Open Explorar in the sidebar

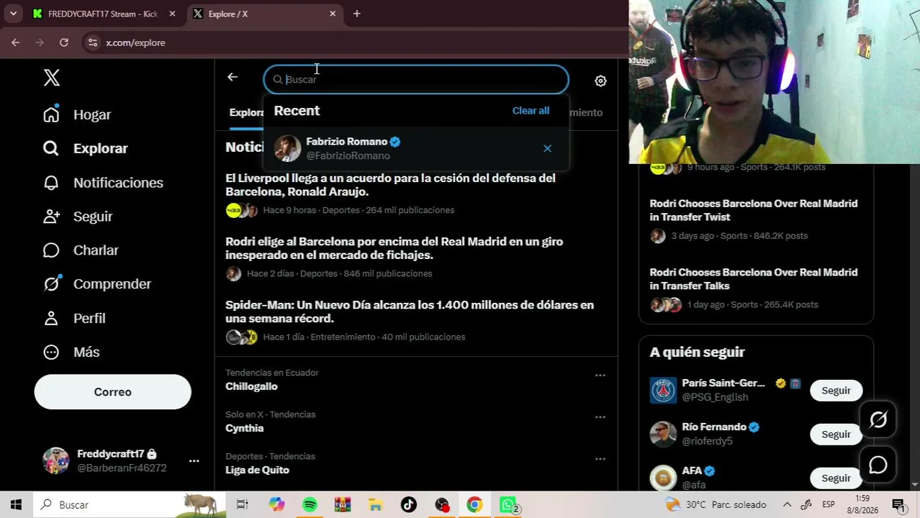pyautogui.click(x=85, y=148)
